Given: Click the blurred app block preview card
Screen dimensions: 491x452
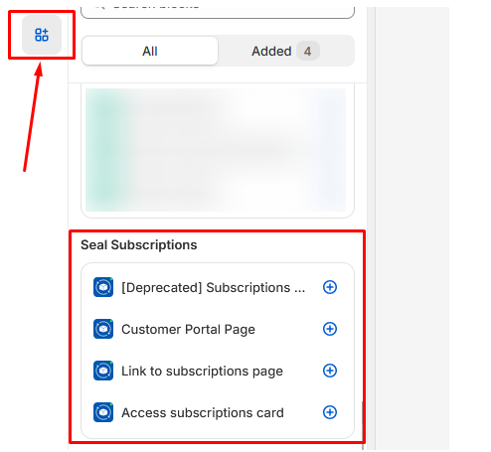Looking at the screenshot, I should [x=218, y=150].
